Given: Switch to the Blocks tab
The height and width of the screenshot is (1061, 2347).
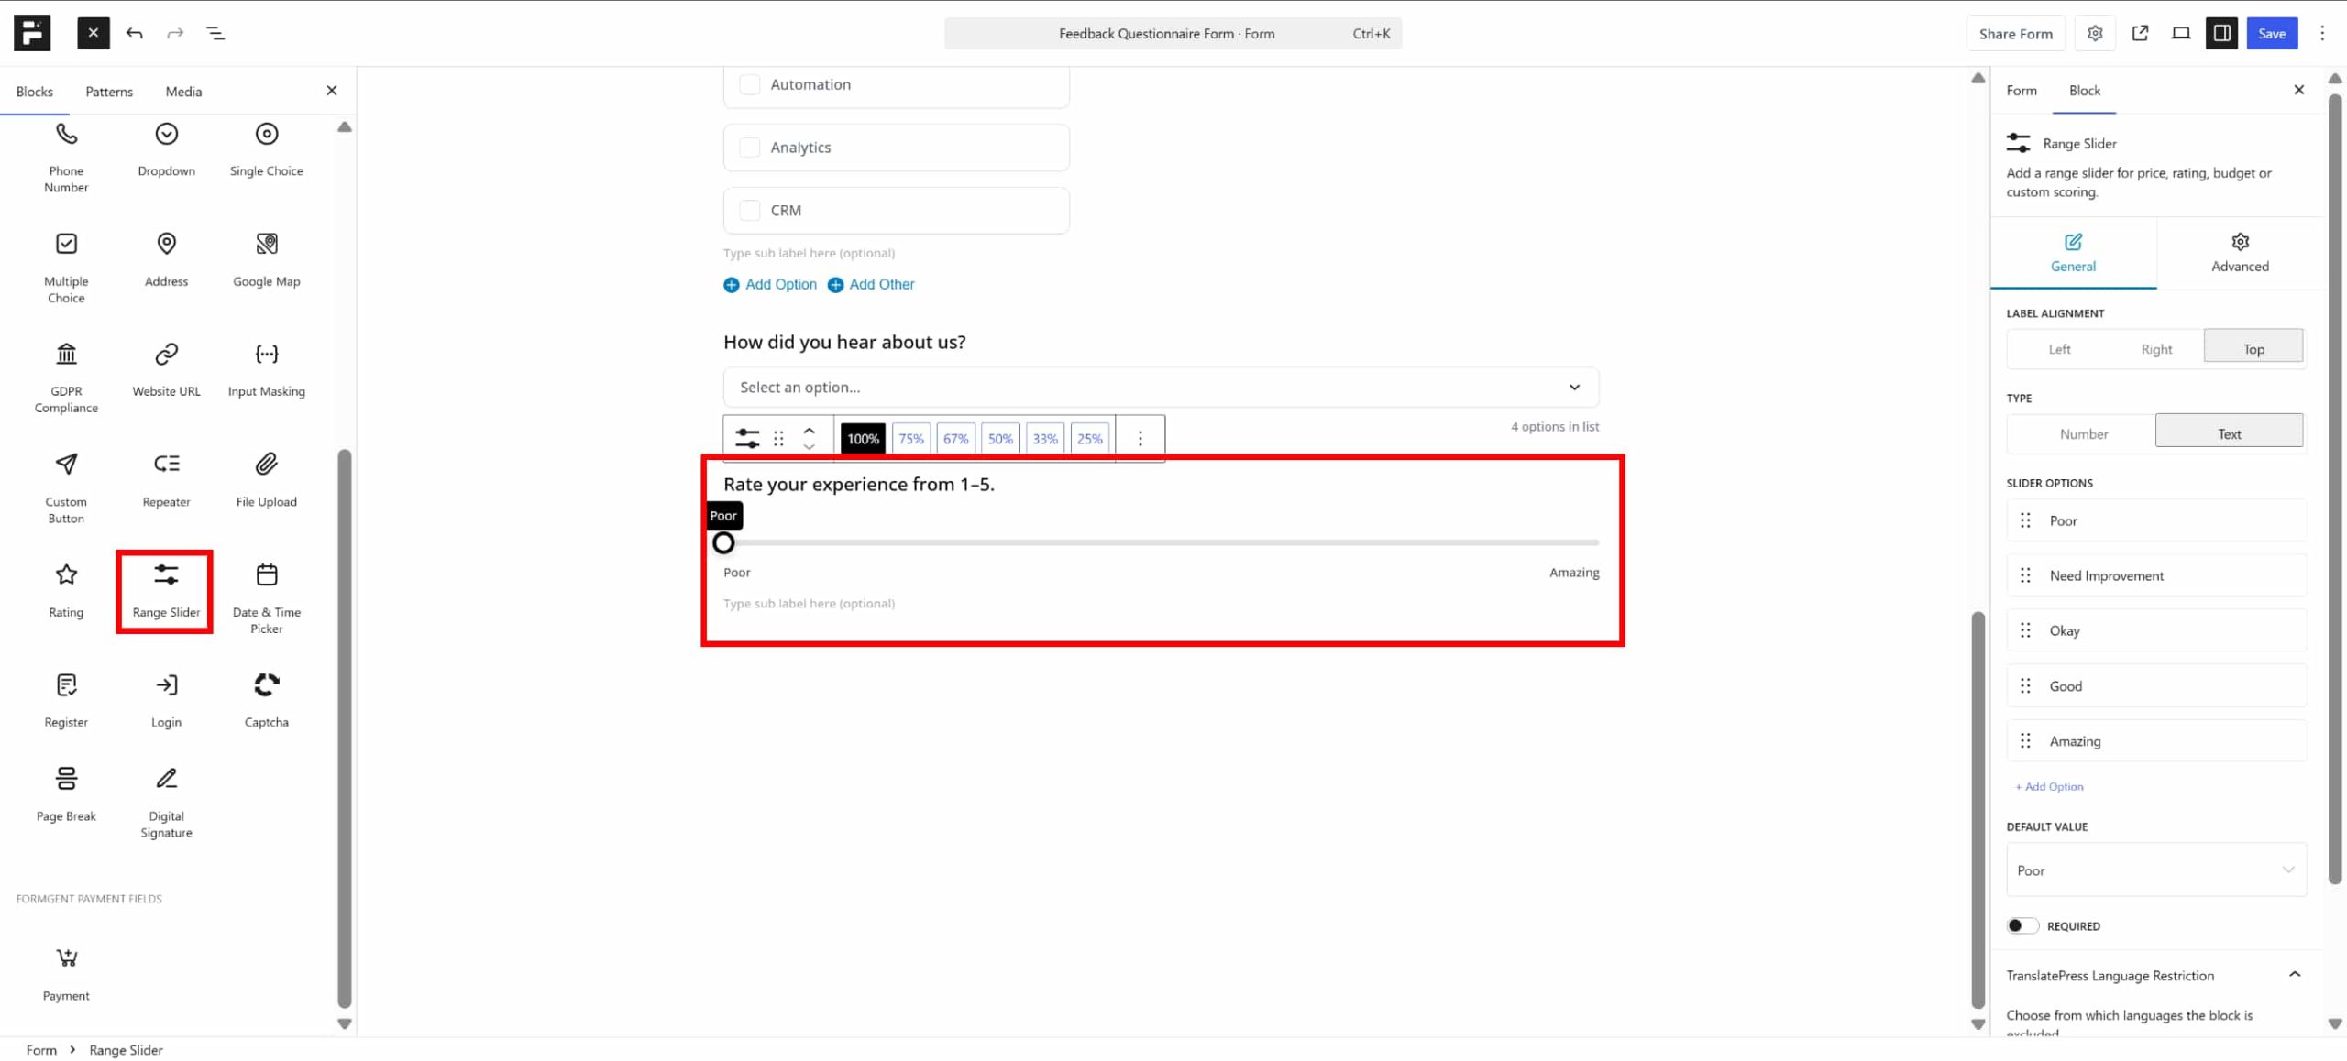Looking at the screenshot, I should point(34,92).
